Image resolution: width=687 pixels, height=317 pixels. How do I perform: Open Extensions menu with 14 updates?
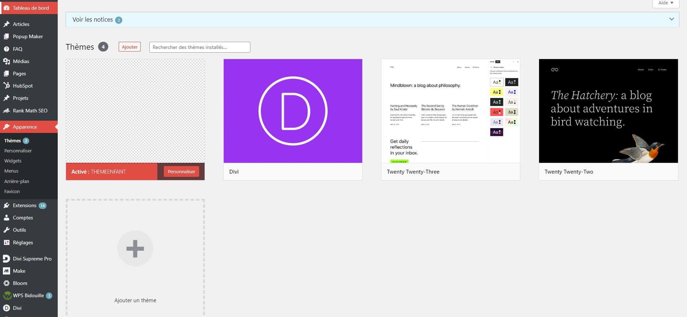click(29, 205)
